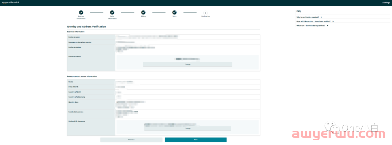Click Change under Business license
392x145 pixels.
(187, 64)
